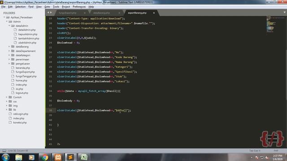Open ubahAdmin.php in sidebar
This screenshot has height=161, width=287.
tap(27, 42)
